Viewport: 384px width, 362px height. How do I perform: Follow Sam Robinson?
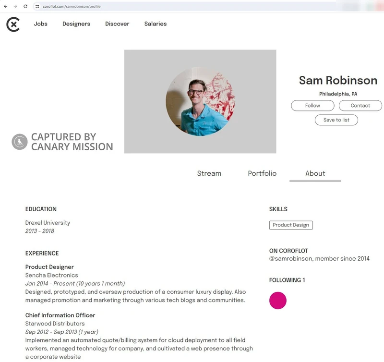point(312,106)
